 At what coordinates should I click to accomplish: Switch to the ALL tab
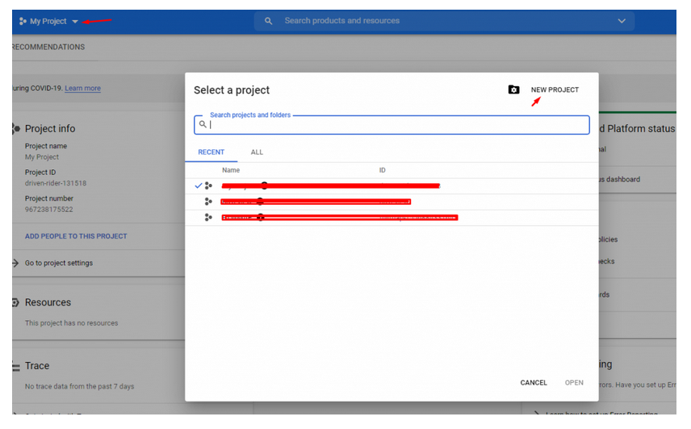pyautogui.click(x=257, y=152)
